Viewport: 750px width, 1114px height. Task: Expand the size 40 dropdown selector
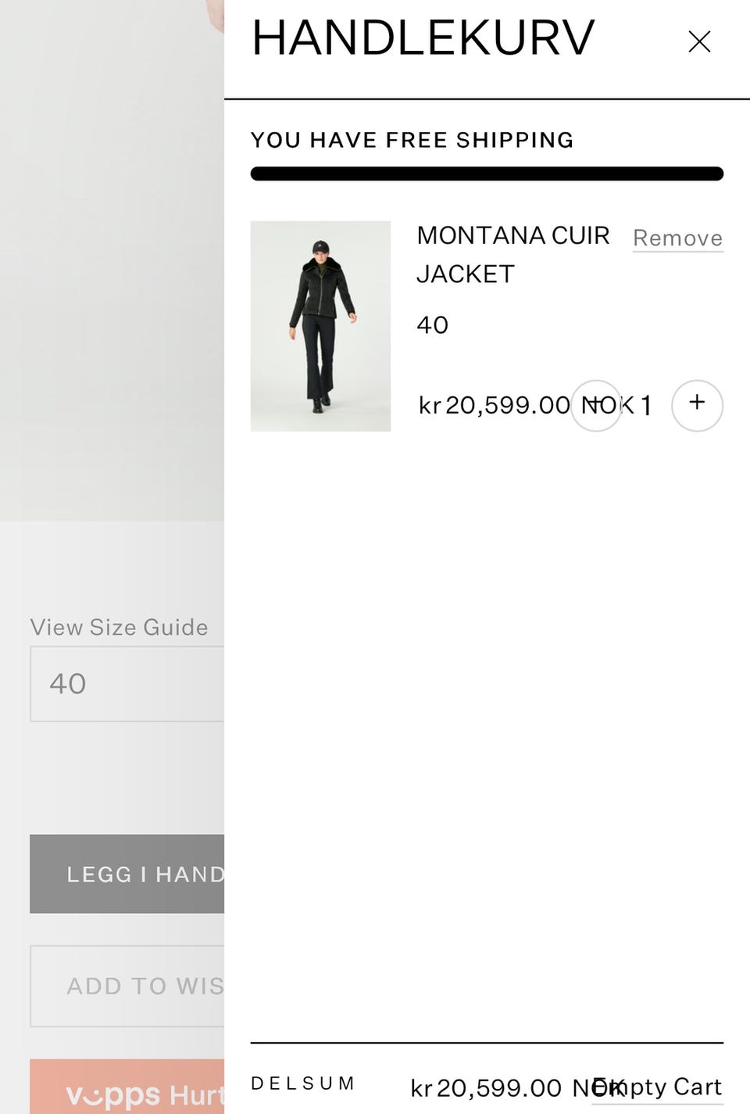[127, 684]
